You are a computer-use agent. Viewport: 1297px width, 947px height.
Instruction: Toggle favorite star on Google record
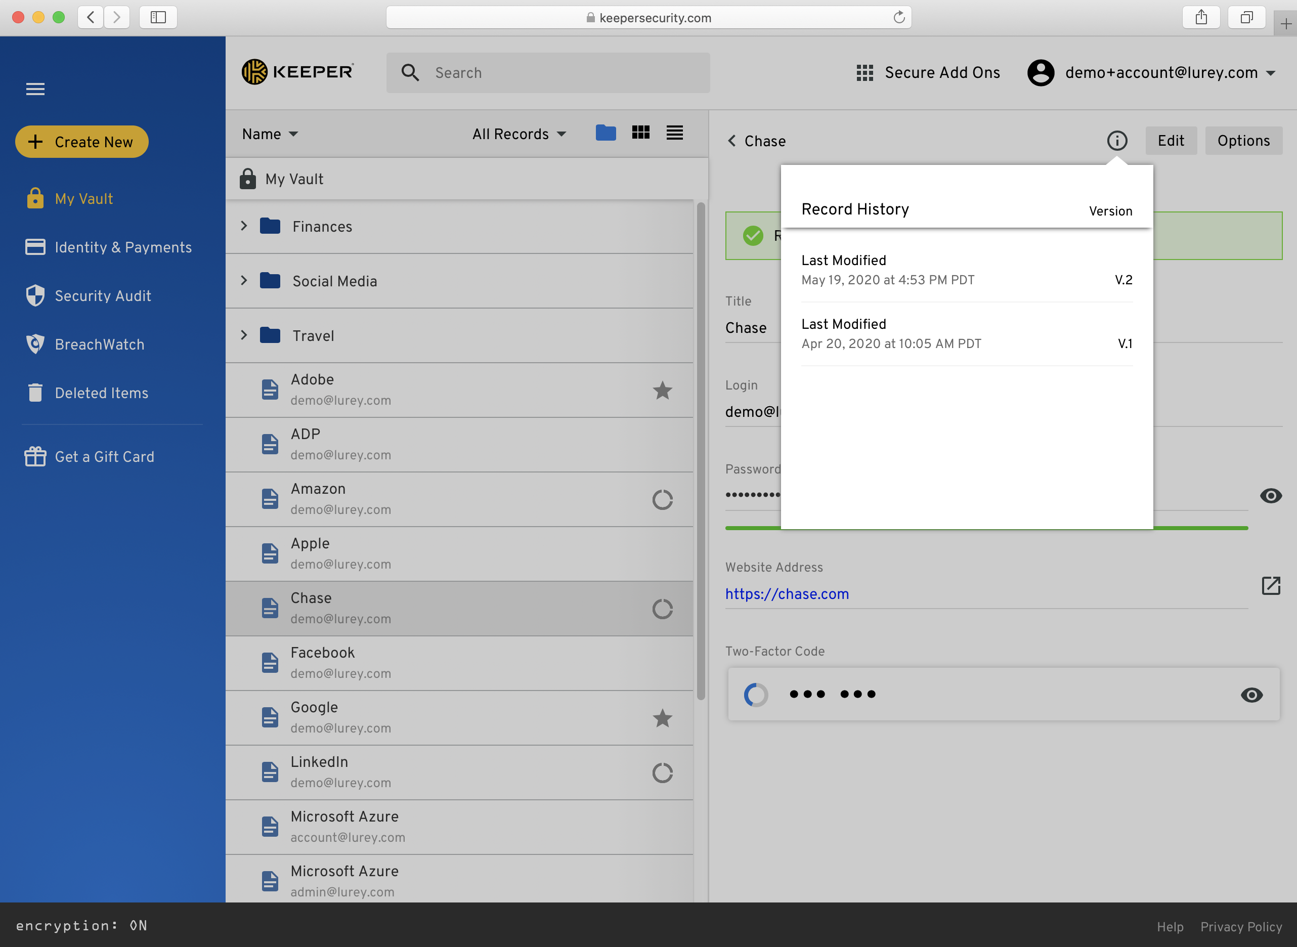pyautogui.click(x=662, y=718)
